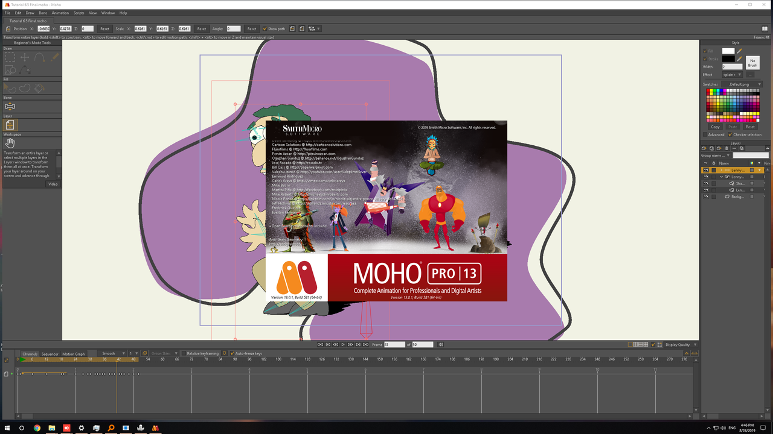Open the Swatches .Default.png dropdown
The height and width of the screenshot is (434, 773).
point(741,84)
